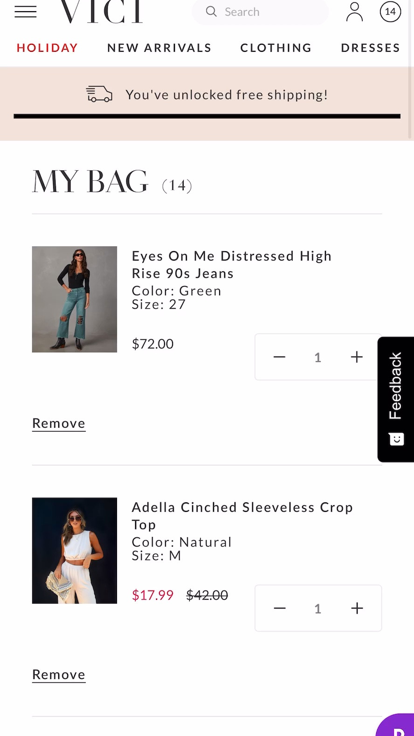Decrease quantity of the Adella crop top
The height and width of the screenshot is (736, 414).
[279, 608]
